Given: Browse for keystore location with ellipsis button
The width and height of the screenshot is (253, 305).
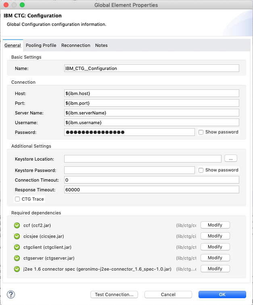Looking at the screenshot, I should (230, 159).
